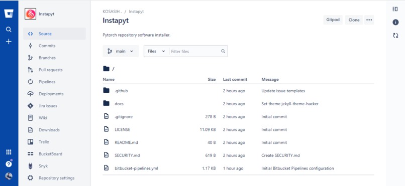Screen dimensions: 405x186
Task: Click the search icon in the Filter files box
Action: (x=223, y=51)
